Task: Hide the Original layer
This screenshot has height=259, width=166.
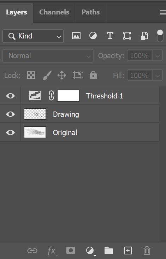Action: [10, 132]
